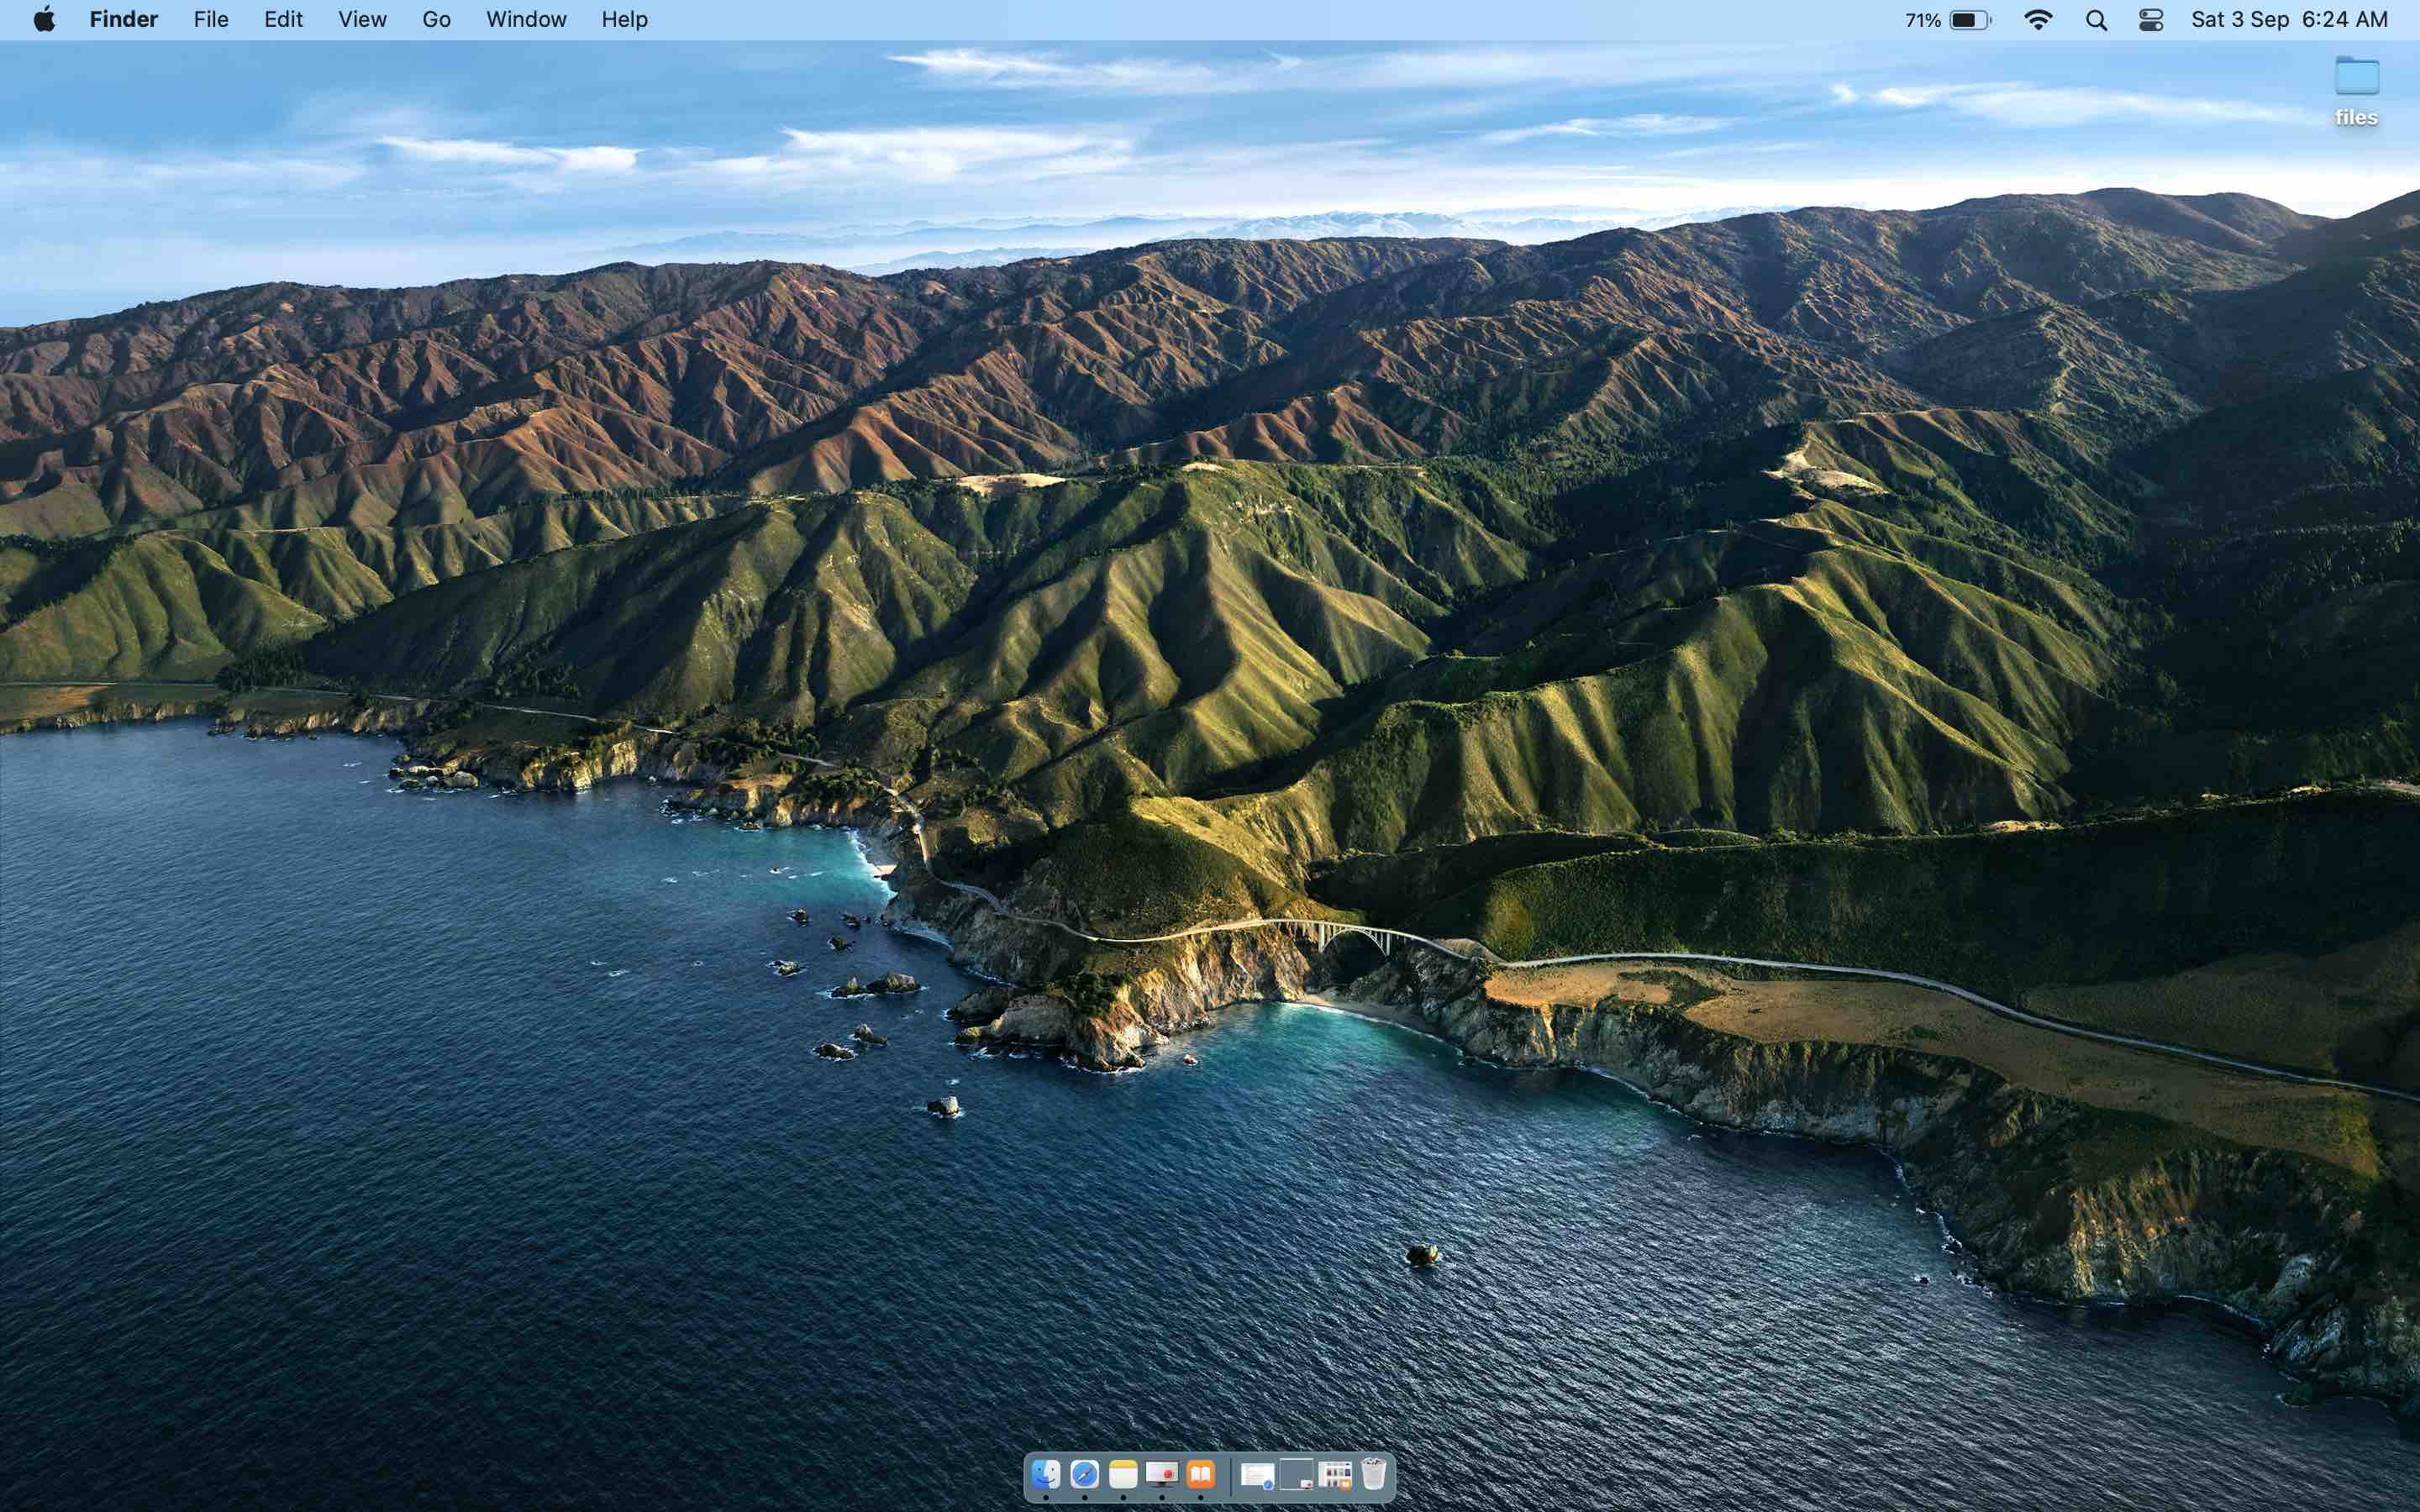This screenshot has width=2420, height=1512.
Task: Open Spotlight search magnifier icon
Action: point(2096,20)
